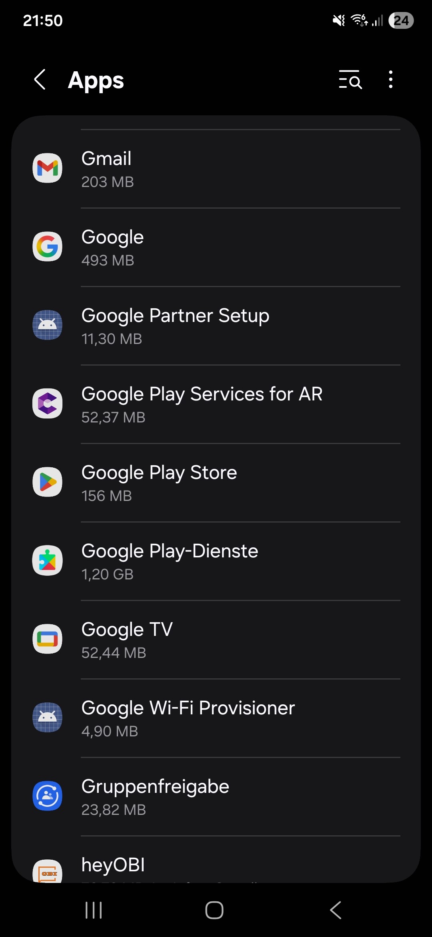Tap the battery indicator in status bar

401,20
